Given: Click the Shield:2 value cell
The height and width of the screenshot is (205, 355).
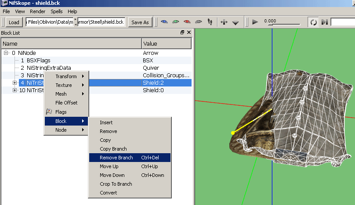Looking at the screenshot, I should (153, 83).
